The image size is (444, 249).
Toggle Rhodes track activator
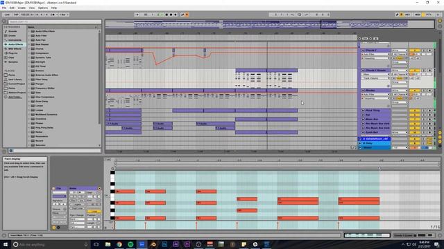point(414,91)
